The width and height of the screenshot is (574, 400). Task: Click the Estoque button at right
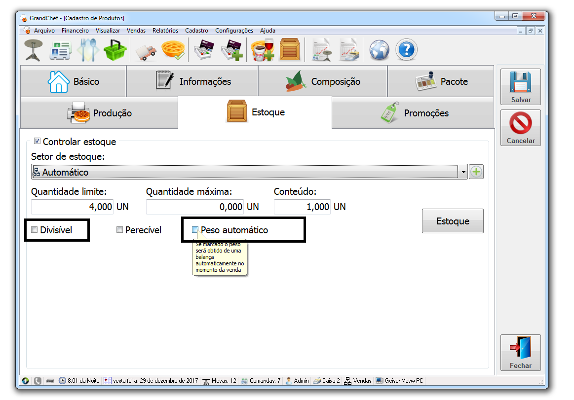(453, 221)
